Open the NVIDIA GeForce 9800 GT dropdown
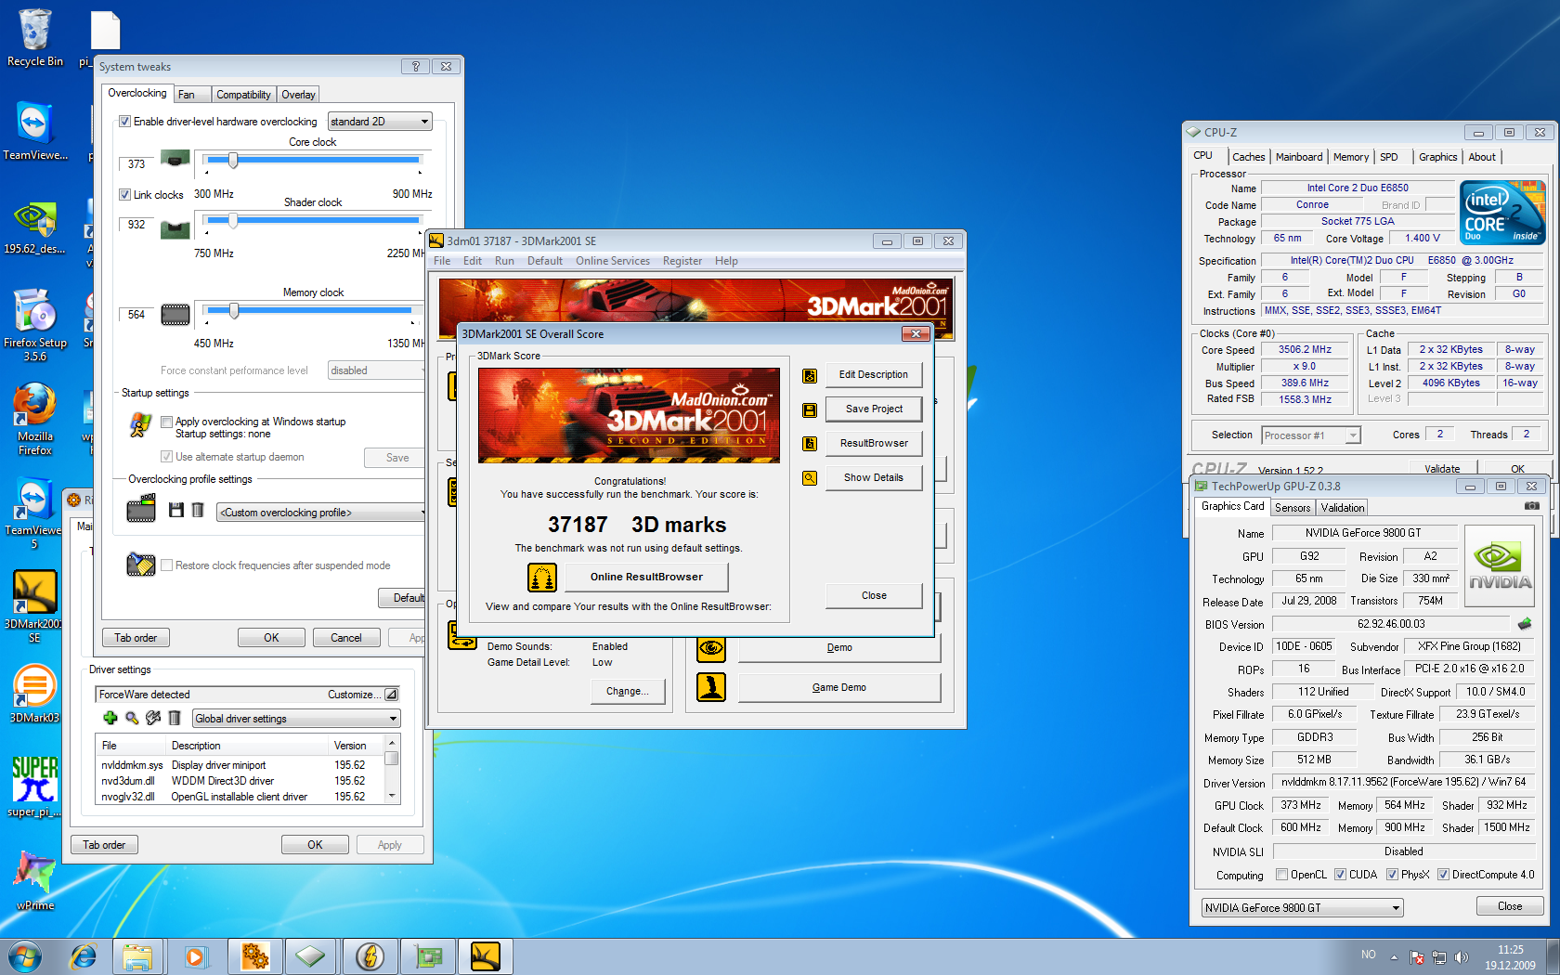This screenshot has width=1560, height=975. coord(1302,908)
